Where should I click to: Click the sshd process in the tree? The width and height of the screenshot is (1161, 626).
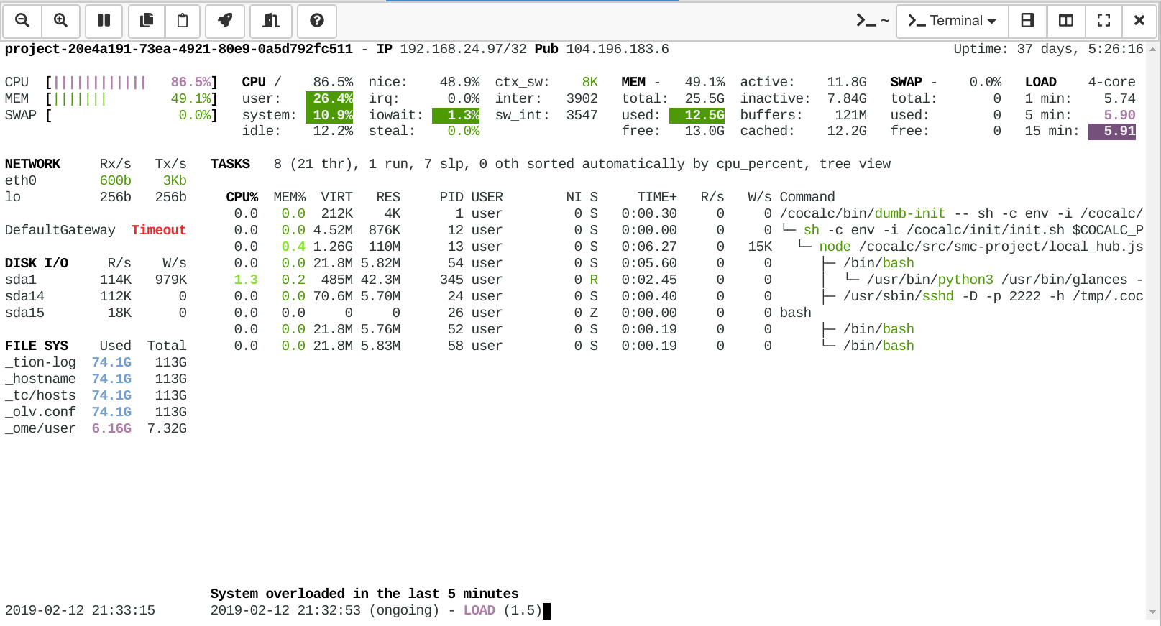(937, 296)
